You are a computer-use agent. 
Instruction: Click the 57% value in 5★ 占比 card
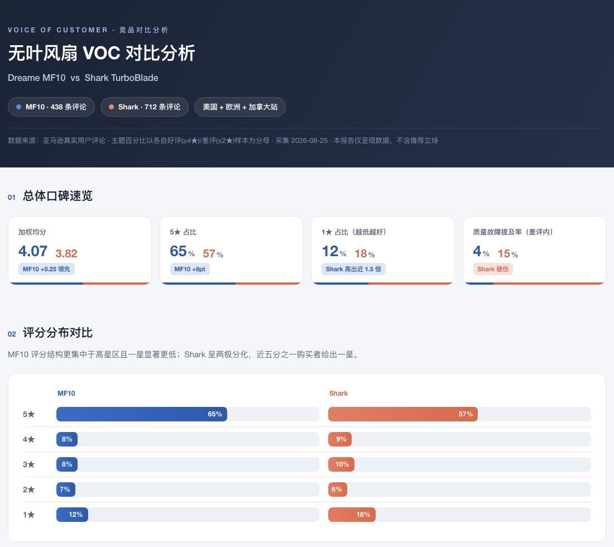[213, 254]
